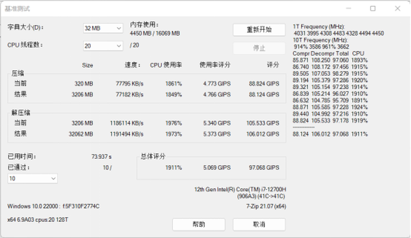Viewport: 411px width, 238px height.
Task: Select the compression current rating 88.824 GIPS
Action: (264, 83)
